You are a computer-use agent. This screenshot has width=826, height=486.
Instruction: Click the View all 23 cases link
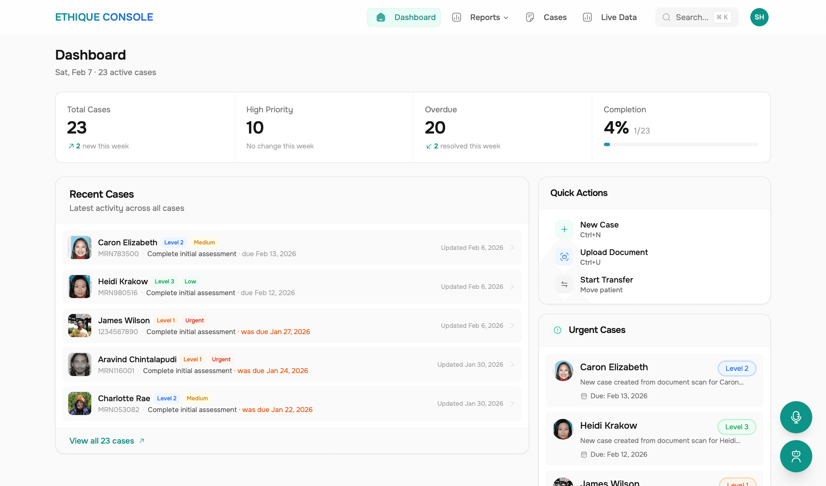point(102,440)
